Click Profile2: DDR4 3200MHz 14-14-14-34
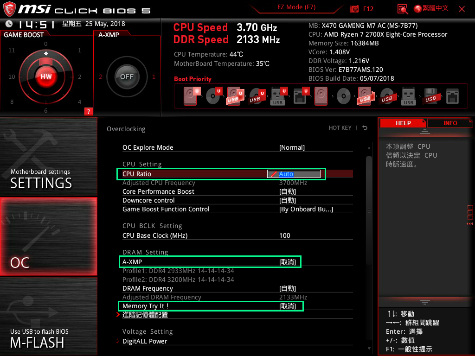Screen dimensions: 475x356 tap(178, 280)
